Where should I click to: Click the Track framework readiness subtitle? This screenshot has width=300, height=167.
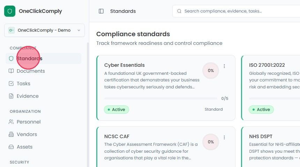point(159,43)
